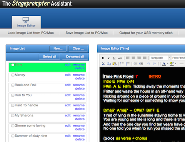Tick the checkbox for Money
Screen dimensions: 185x142
click(13, 75)
